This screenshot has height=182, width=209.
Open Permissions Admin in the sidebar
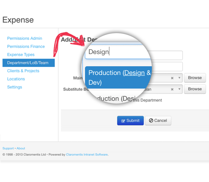pos(25,38)
